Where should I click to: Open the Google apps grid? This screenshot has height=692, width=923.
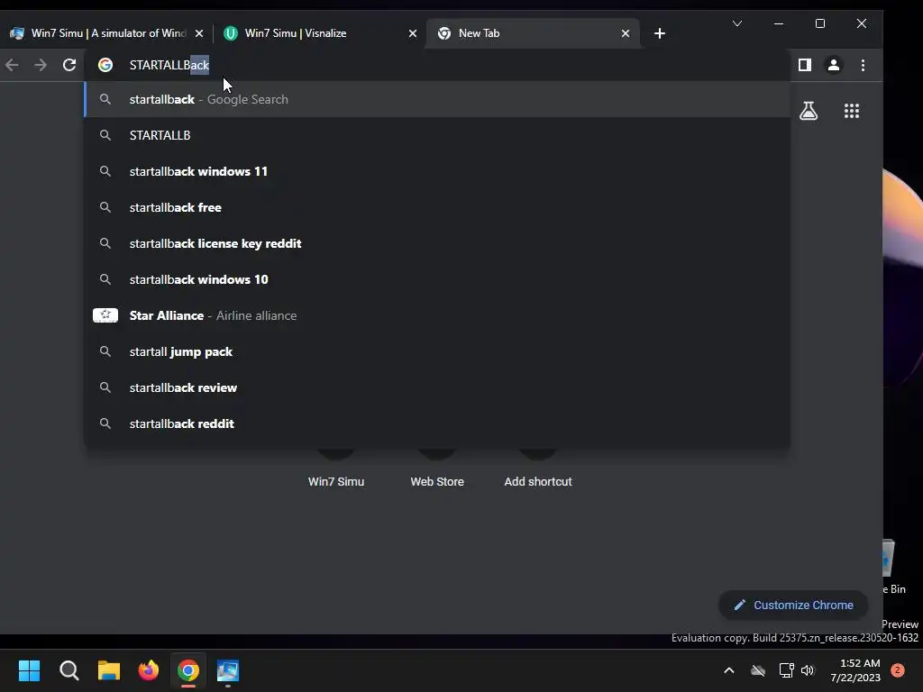coord(851,111)
